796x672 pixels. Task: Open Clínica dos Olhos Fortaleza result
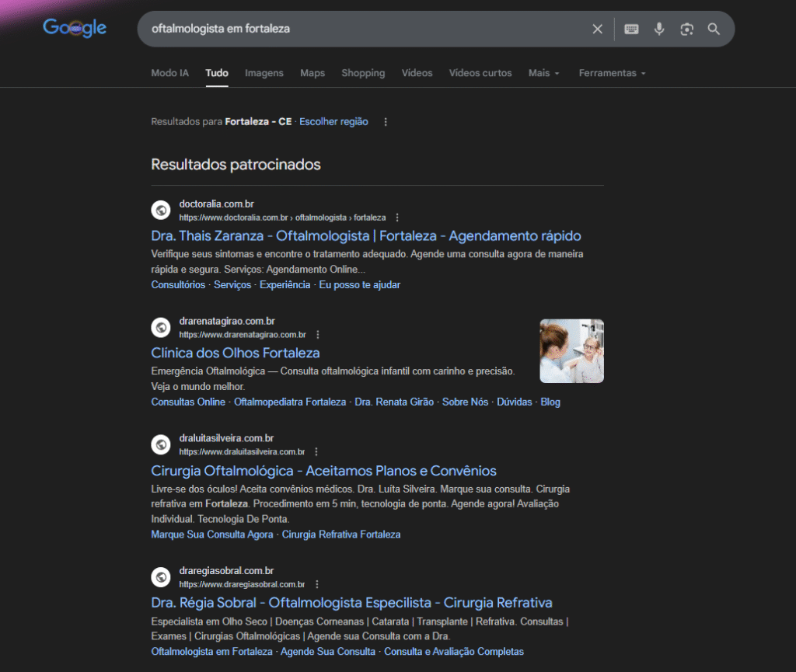[235, 353]
